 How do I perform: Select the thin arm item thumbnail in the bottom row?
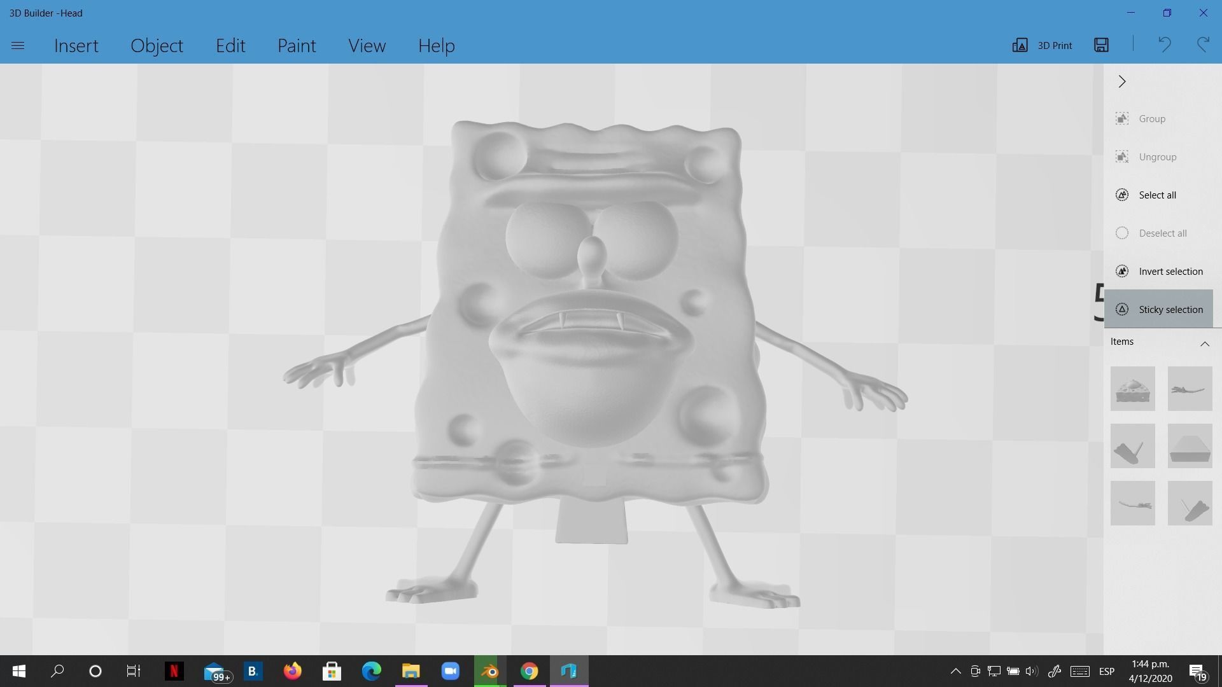[1132, 503]
